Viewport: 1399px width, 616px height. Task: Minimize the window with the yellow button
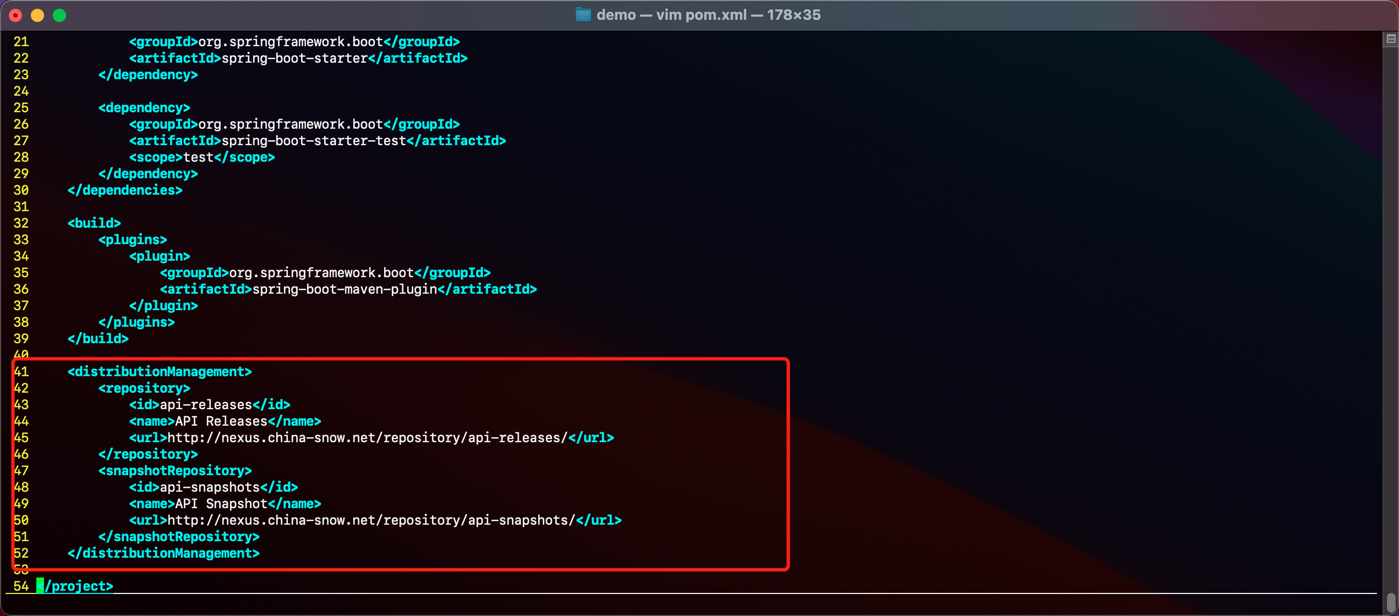[37, 15]
